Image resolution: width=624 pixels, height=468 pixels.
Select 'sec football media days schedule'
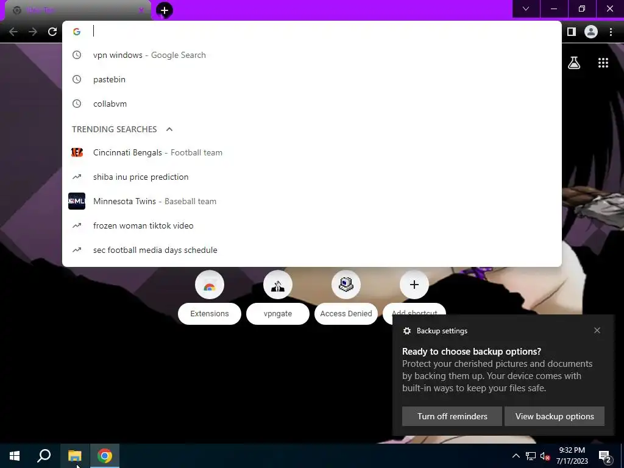pos(312,250)
